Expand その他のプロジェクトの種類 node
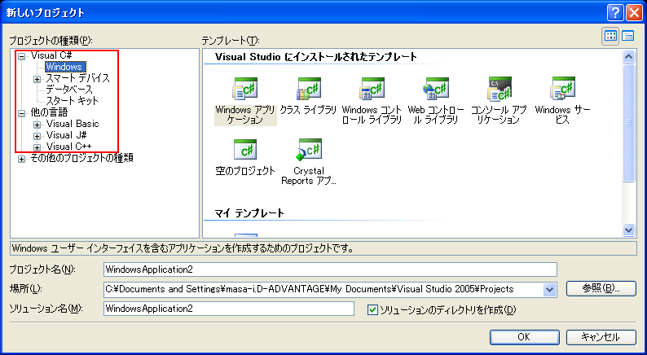Image resolution: width=647 pixels, height=355 pixels. pyautogui.click(x=21, y=159)
